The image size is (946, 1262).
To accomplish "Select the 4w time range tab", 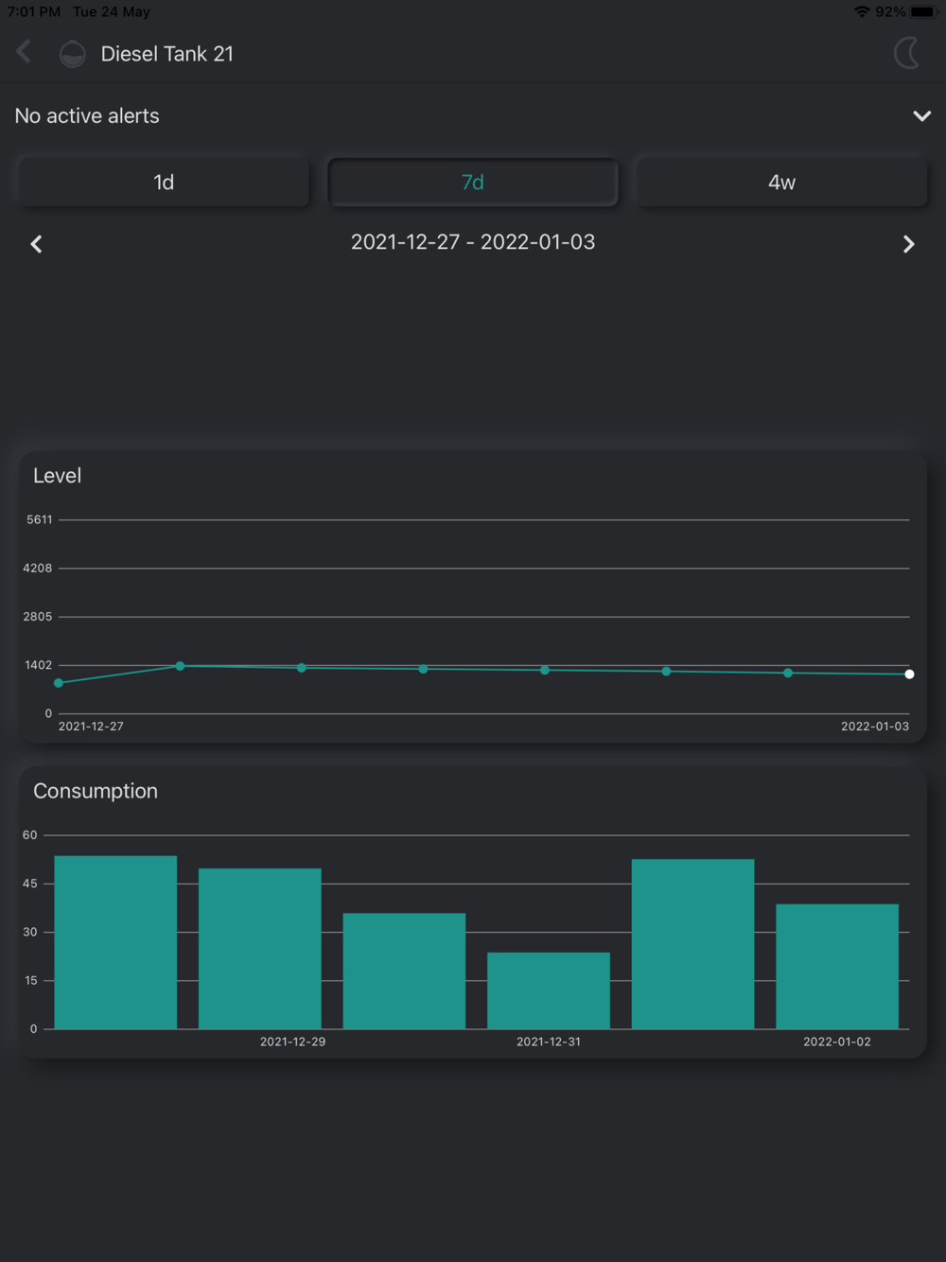I will tap(781, 182).
